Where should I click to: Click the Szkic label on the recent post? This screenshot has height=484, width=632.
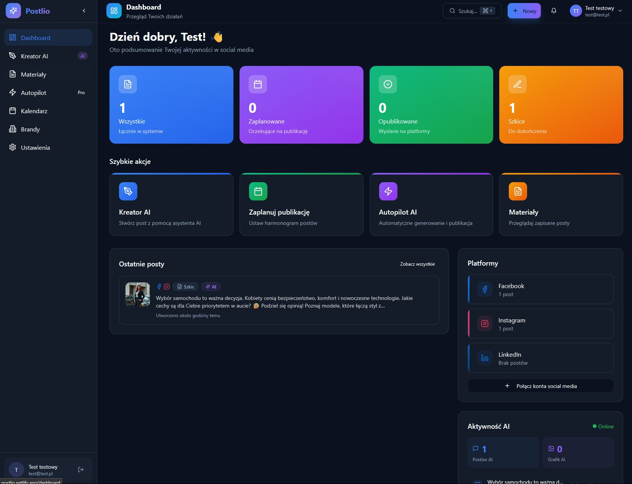pyautogui.click(x=186, y=287)
